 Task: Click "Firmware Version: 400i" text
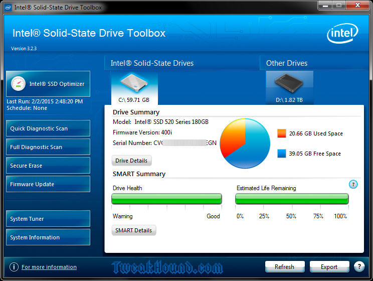(x=142, y=132)
